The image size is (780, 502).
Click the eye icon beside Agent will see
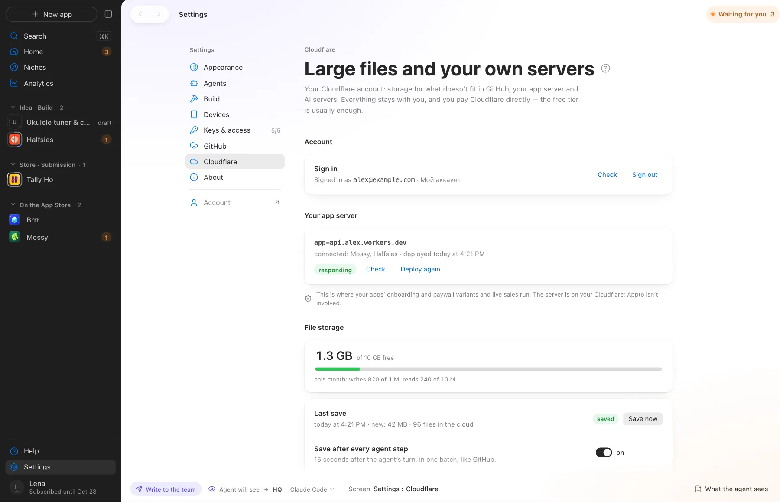point(212,489)
